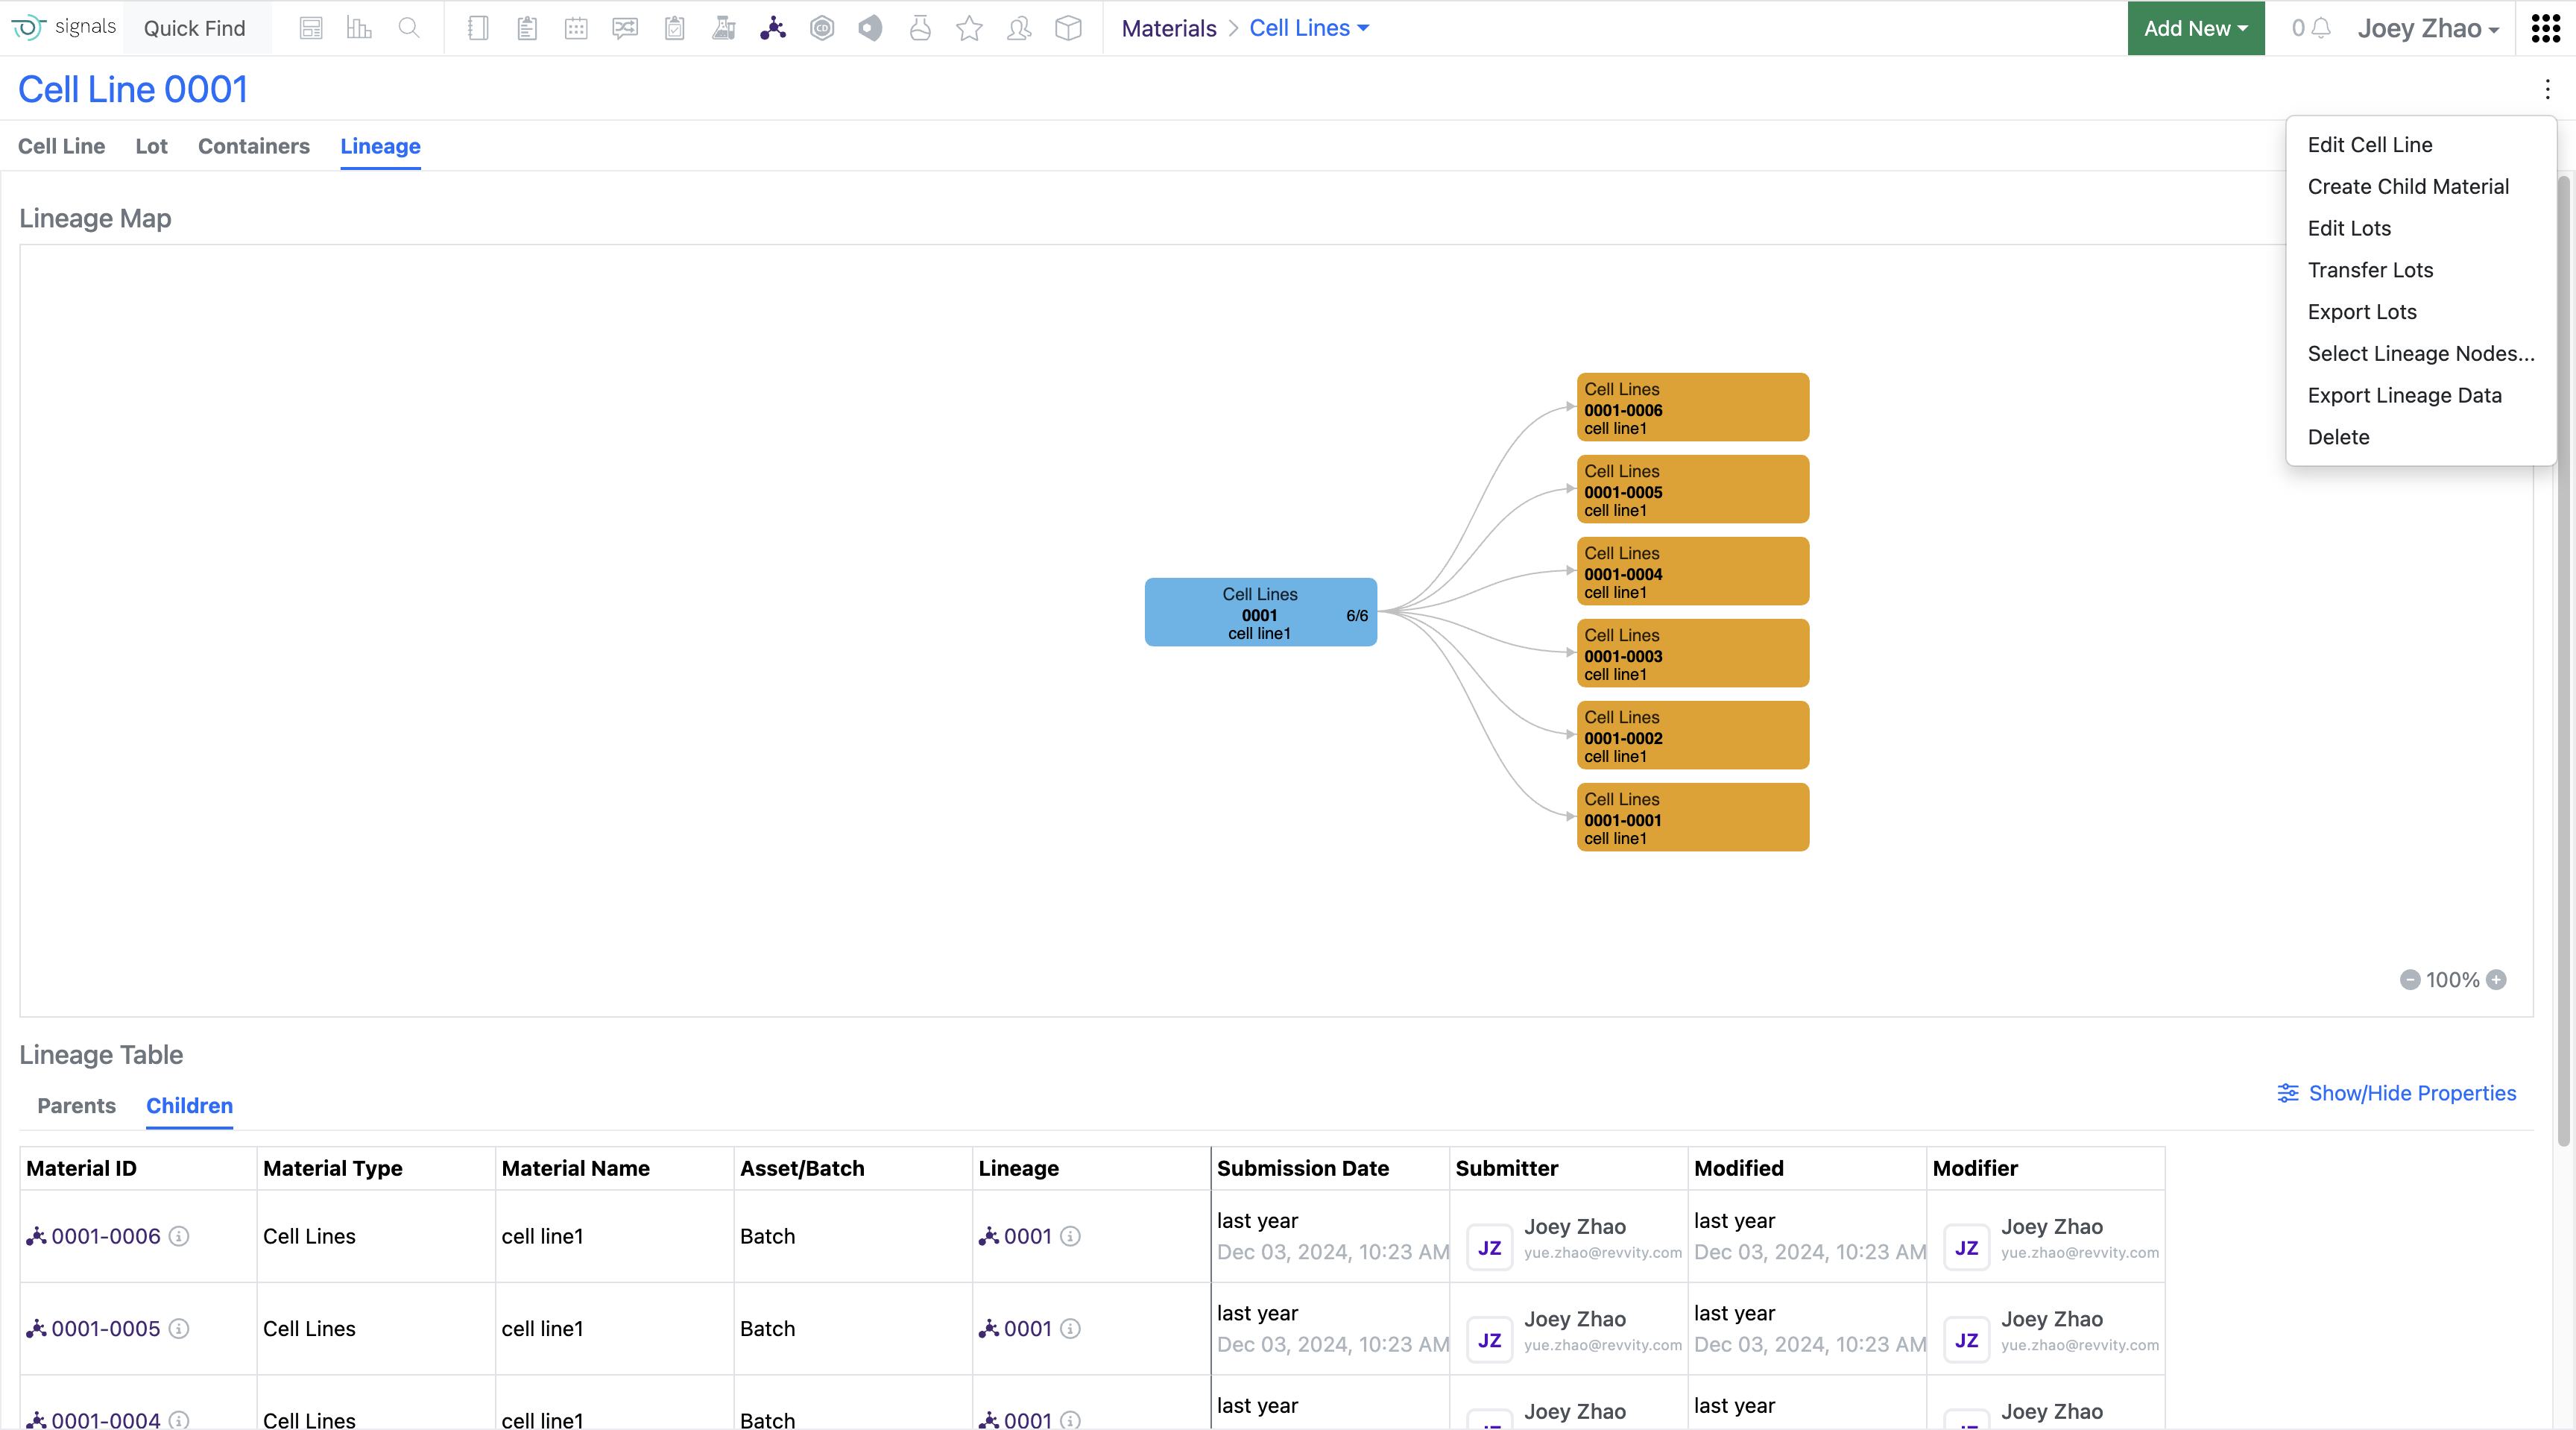
Task: Open the round-bottom flask icon
Action: [x=920, y=28]
